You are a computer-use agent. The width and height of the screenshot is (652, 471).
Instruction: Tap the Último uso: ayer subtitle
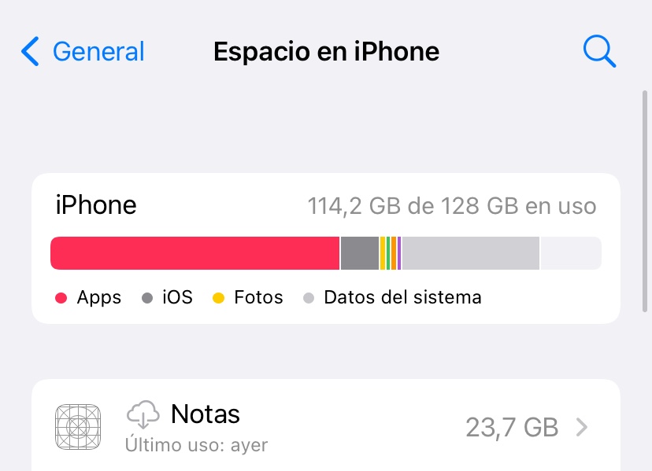pyautogui.click(x=197, y=445)
